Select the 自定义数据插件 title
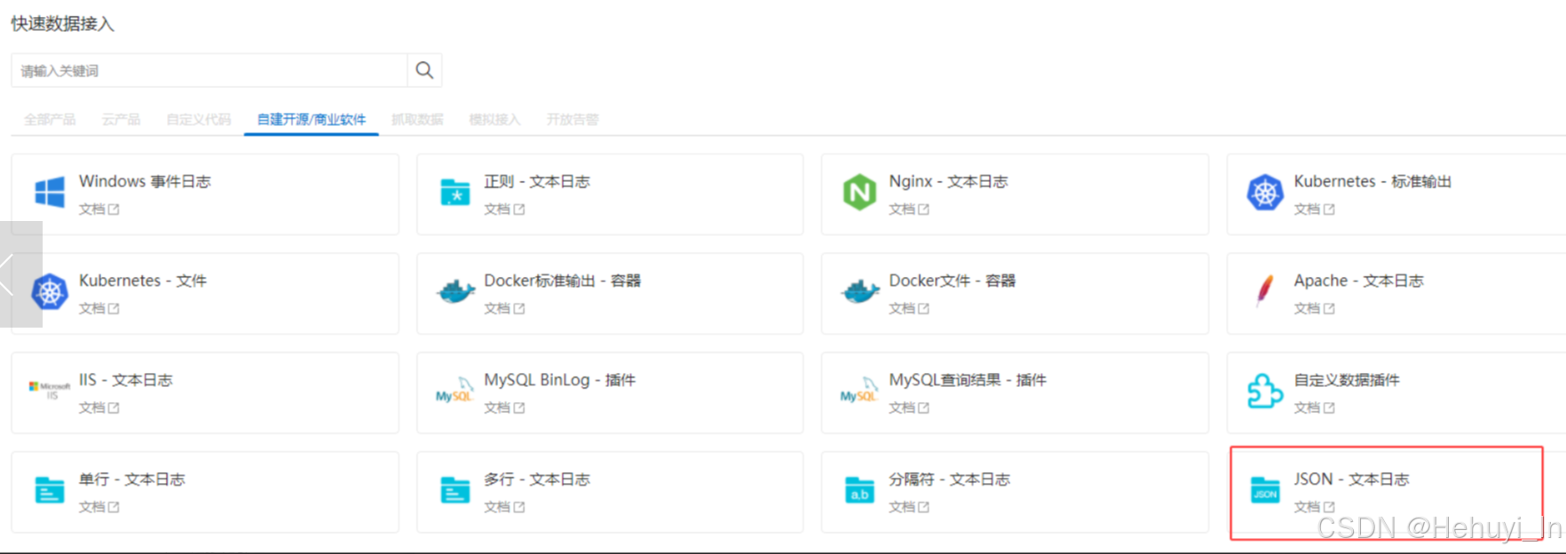 pos(1347,380)
